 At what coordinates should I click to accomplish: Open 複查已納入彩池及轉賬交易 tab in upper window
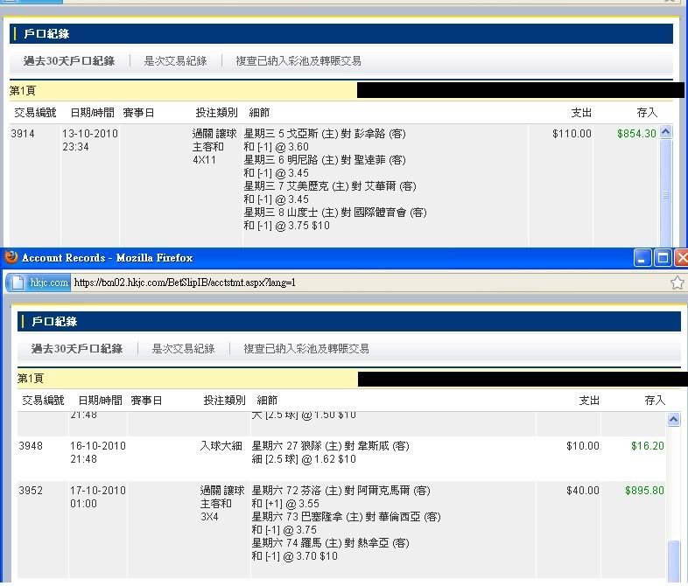[298, 61]
